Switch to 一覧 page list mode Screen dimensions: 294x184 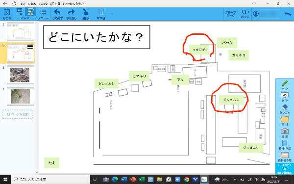click(20, 12)
